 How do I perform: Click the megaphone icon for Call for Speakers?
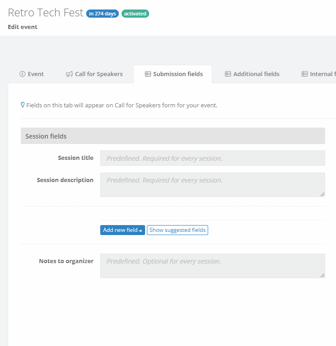pos(69,74)
